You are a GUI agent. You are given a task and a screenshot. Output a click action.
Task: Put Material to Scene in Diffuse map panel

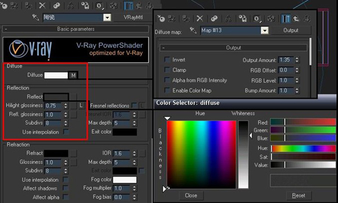click(172, 19)
